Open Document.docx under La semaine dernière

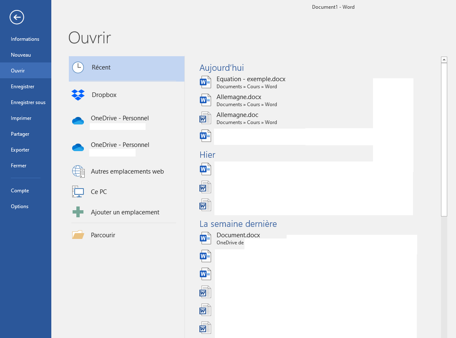pyautogui.click(x=238, y=235)
